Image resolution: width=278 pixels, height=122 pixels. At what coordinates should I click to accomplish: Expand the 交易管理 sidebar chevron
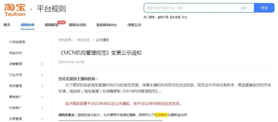point(42,119)
